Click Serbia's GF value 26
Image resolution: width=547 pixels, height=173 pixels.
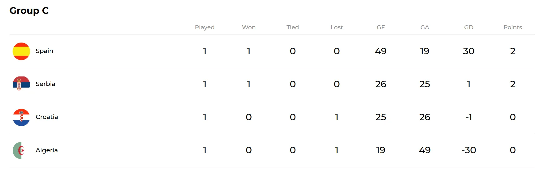381,84
